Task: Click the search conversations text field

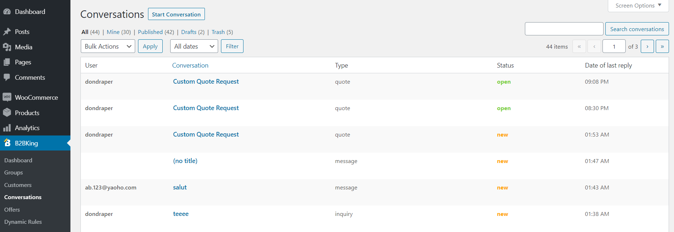Action: 564,29
